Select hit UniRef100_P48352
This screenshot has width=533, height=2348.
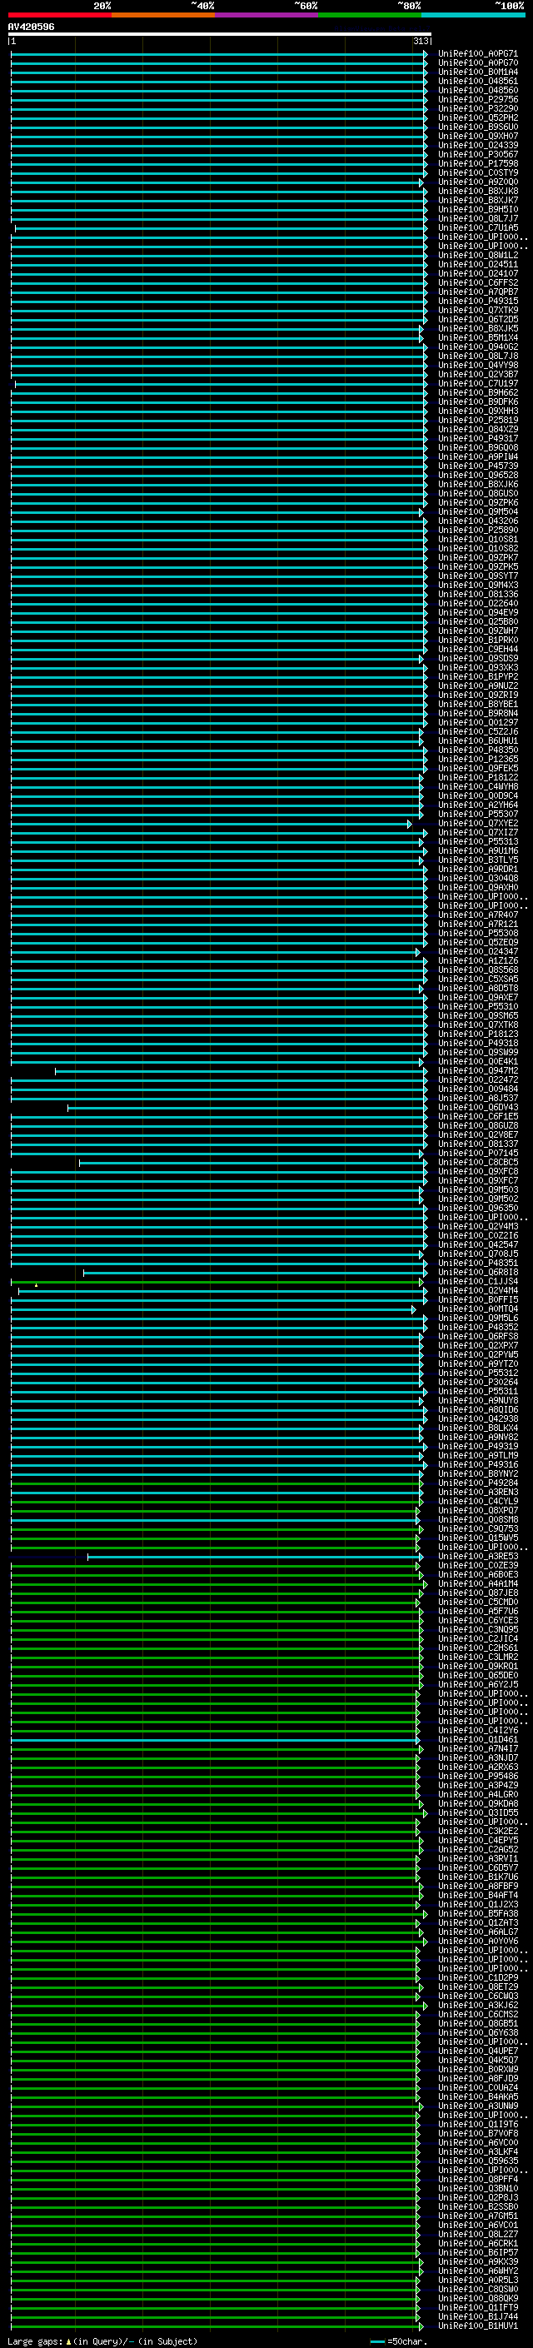tap(477, 1327)
